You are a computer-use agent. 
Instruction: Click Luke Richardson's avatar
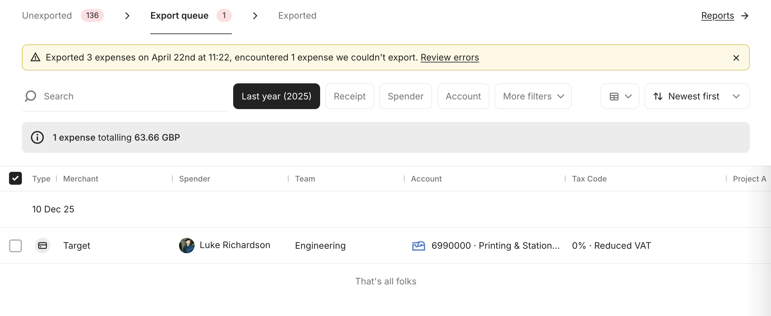point(186,245)
